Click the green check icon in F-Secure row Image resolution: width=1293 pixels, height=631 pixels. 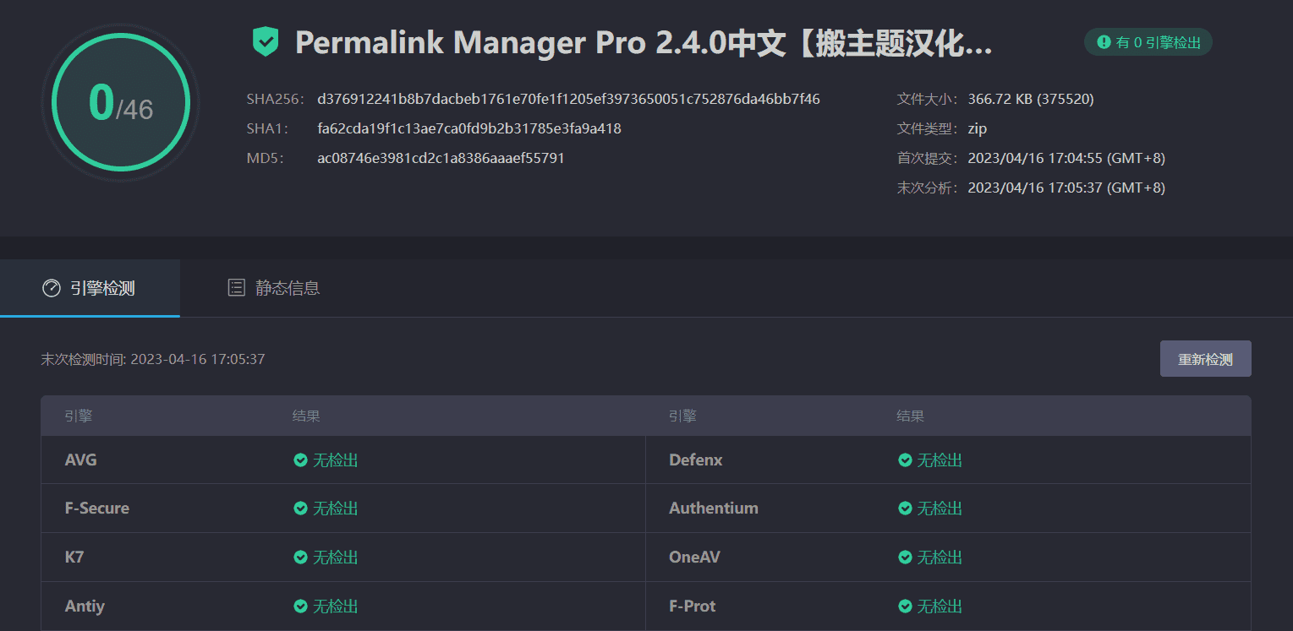point(300,509)
